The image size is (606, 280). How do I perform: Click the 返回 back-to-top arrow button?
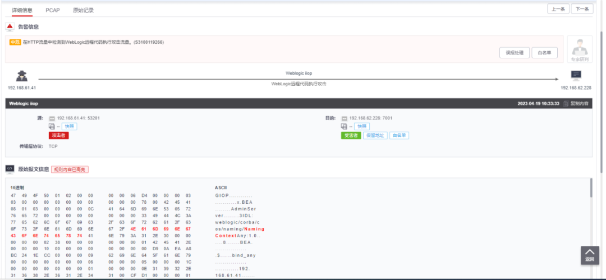[x=590, y=255]
